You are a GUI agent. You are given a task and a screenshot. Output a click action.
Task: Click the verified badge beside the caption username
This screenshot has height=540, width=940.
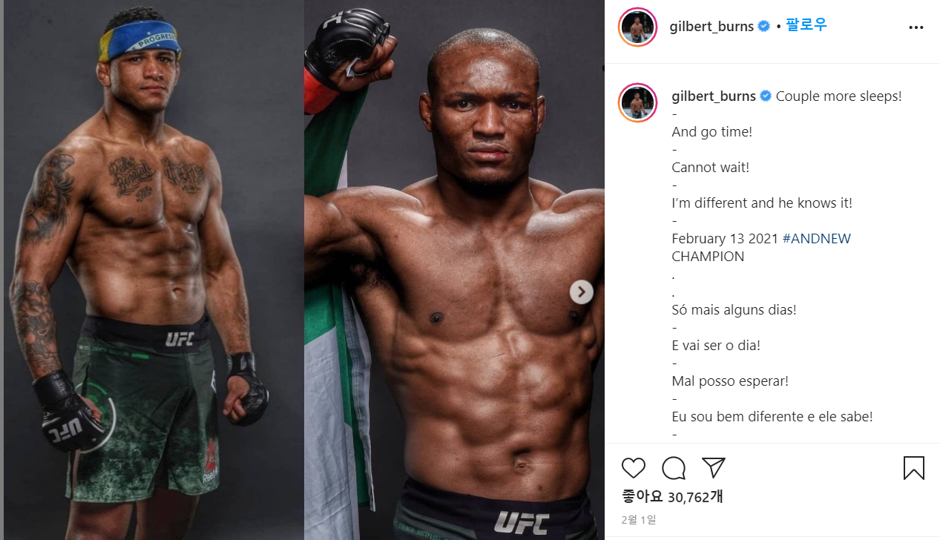[766, 96]
